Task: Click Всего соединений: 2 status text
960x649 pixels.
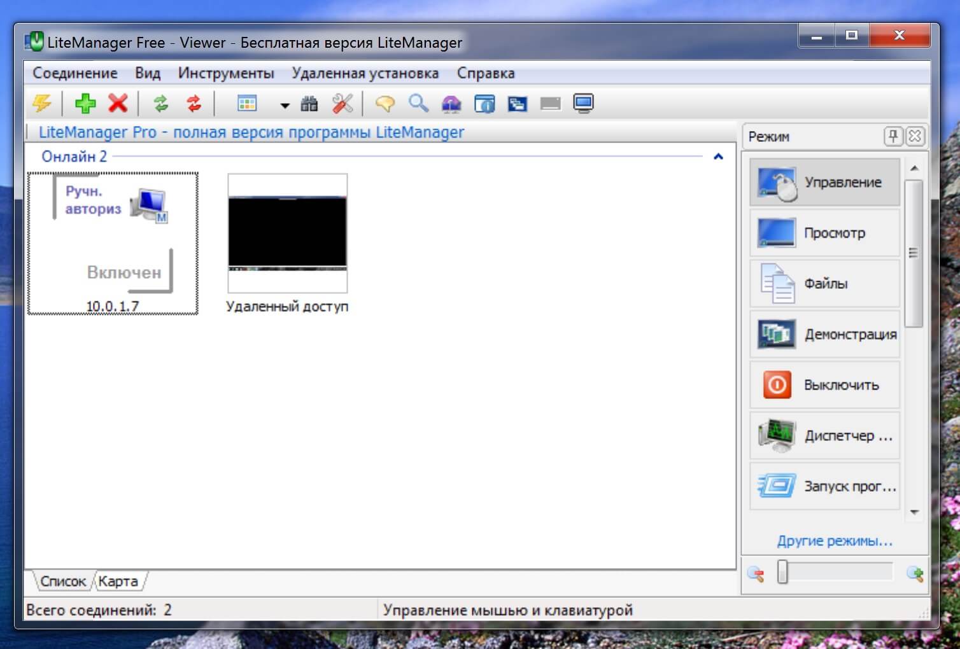Action: [x=99, y=610]
